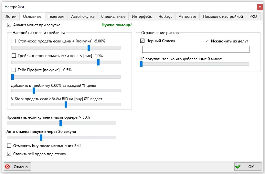The height and width of the screenshot is (174, 265).
Task: Click the green checkmark icon on OK
Action: click(x=238, y=167)
